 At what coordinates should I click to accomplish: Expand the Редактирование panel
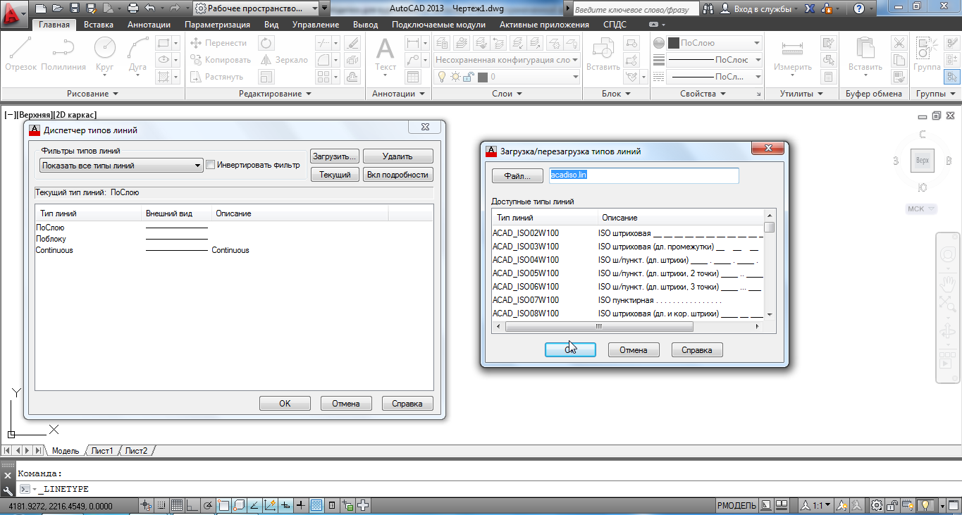(275, 94)
